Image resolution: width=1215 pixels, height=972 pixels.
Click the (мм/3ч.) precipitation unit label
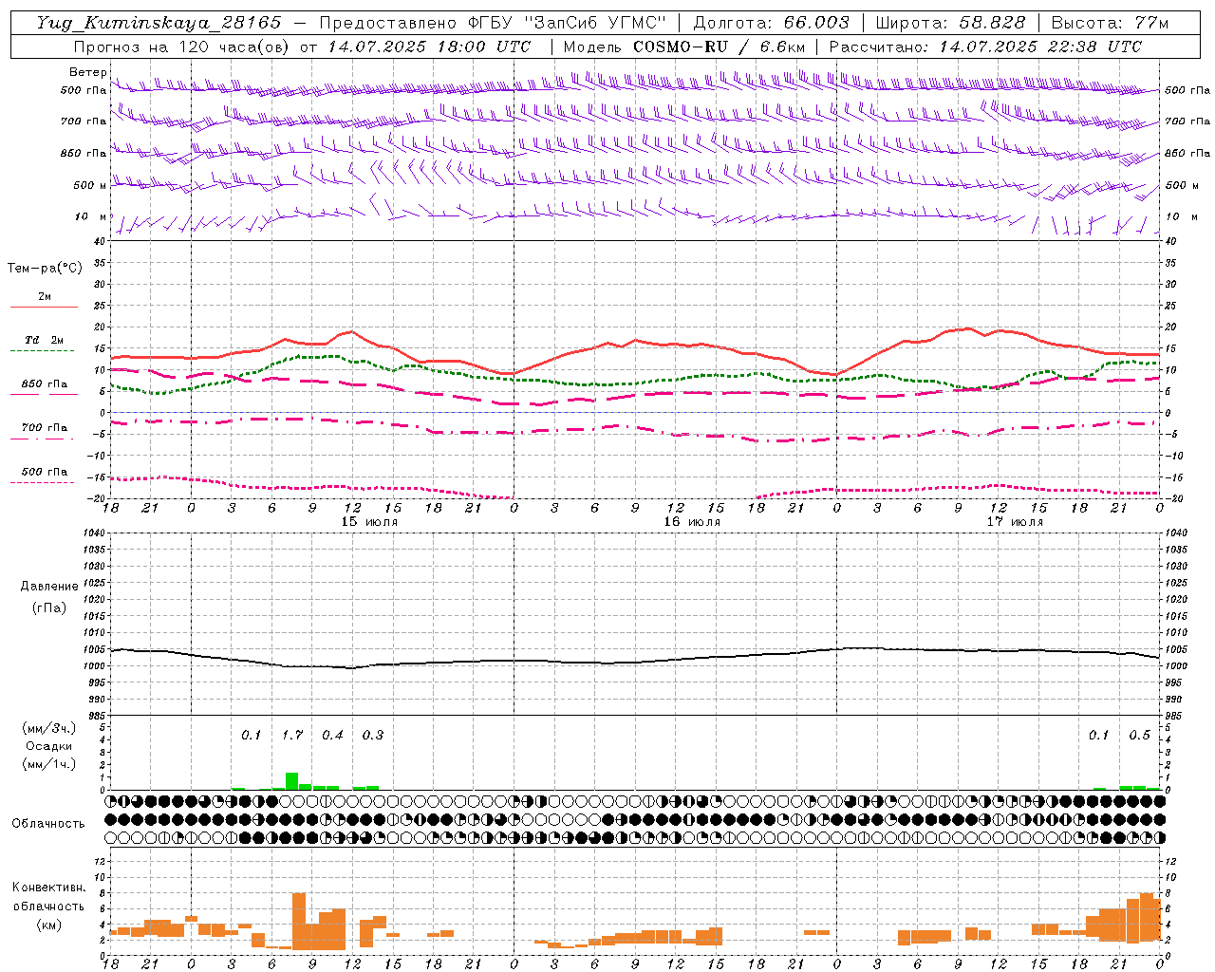tap(49, 728)
